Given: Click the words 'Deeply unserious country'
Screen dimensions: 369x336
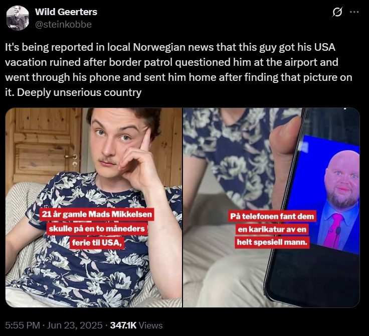Looking at the screenshot, I should point(79,92).
